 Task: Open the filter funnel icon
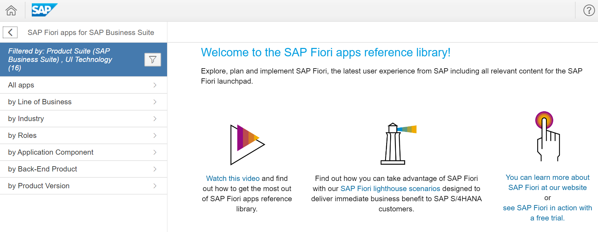[x=153, y=60]
